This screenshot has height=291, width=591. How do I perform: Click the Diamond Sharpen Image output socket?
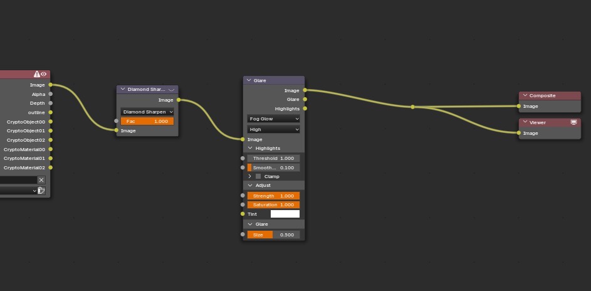[179, 100]
